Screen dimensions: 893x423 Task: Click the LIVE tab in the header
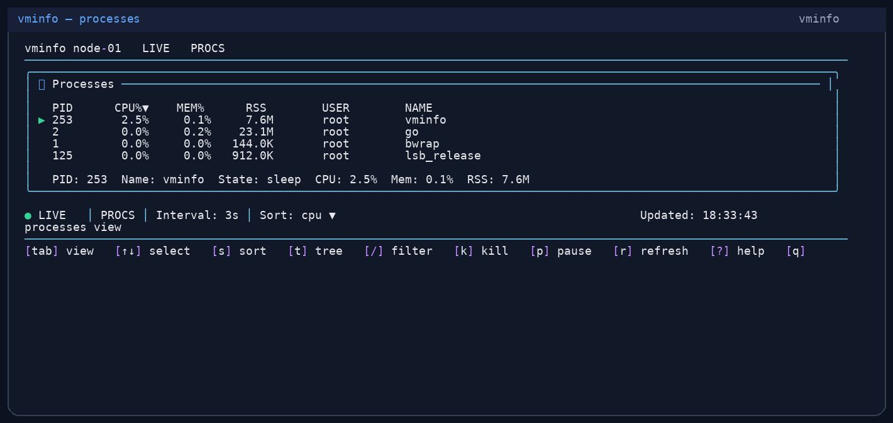pyautogui.click(x=156, y=48)
